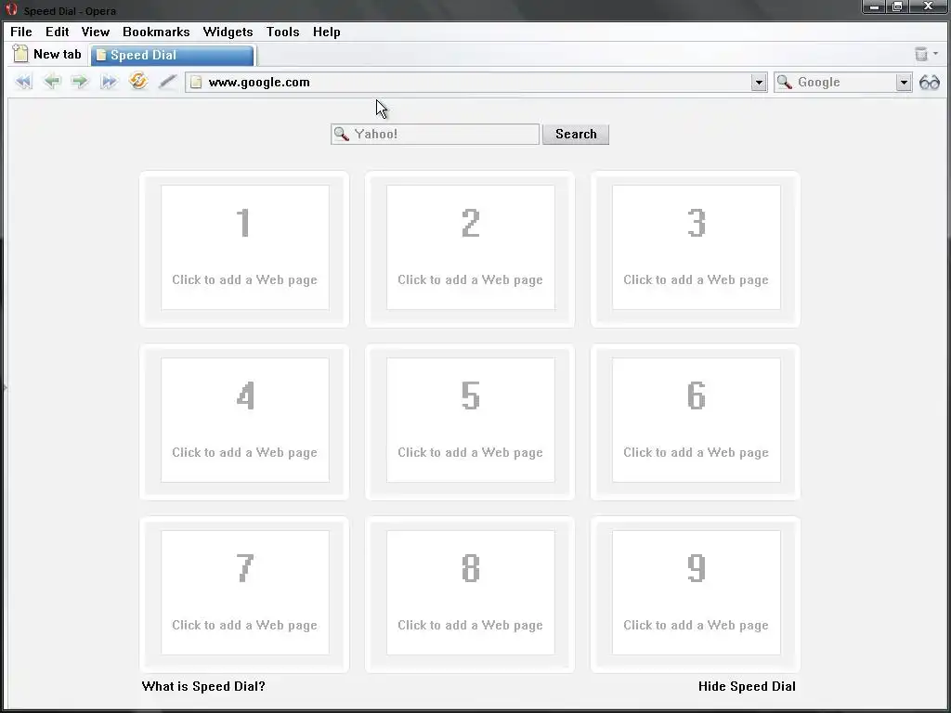Add a web page to Speed Dial 6
The image size is (951, 713).
coord(696,421)
